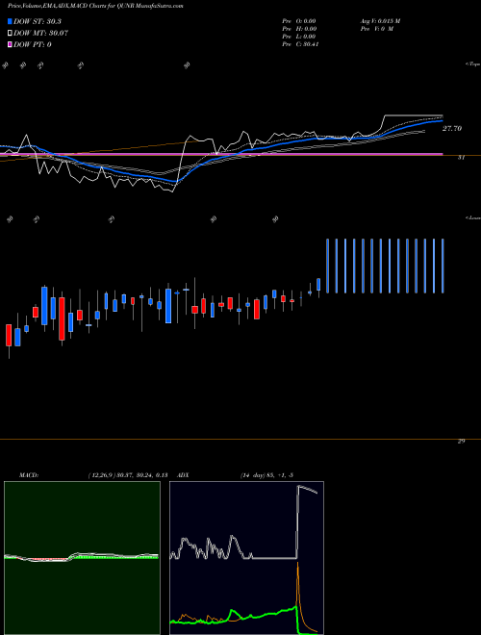
Task: Click the 'Pre V: 0 M' value
Action: 376,29
